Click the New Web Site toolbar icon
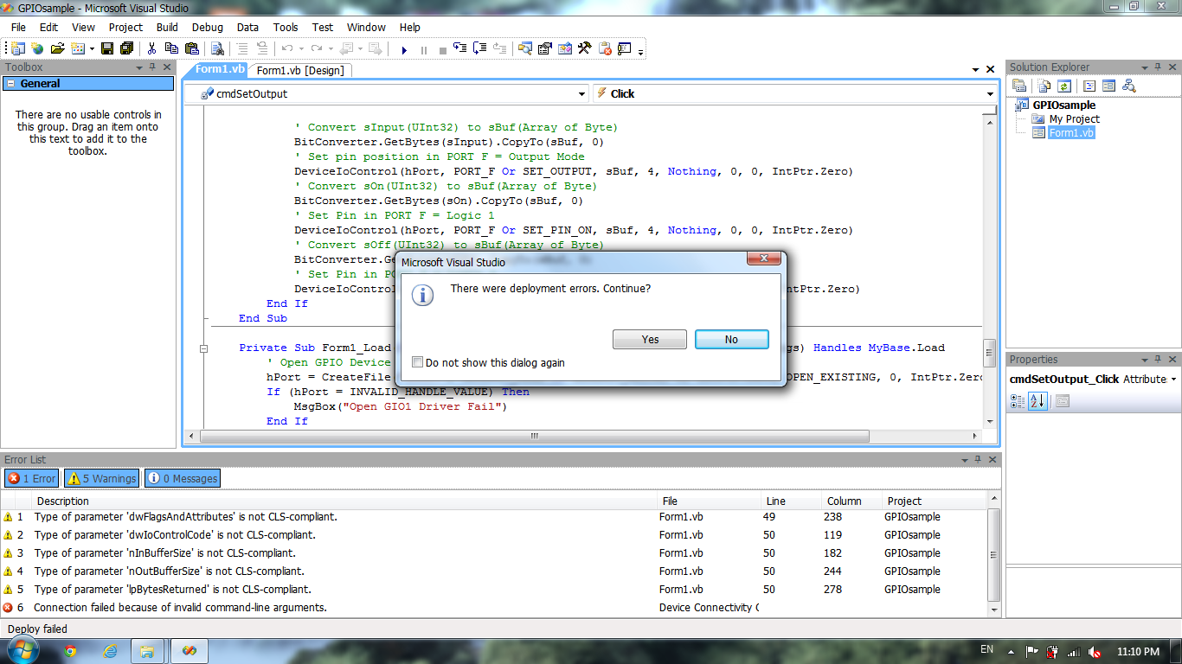Image resolution: width=1182 pixels, height=664 pixels. click(x=37, y=48)
